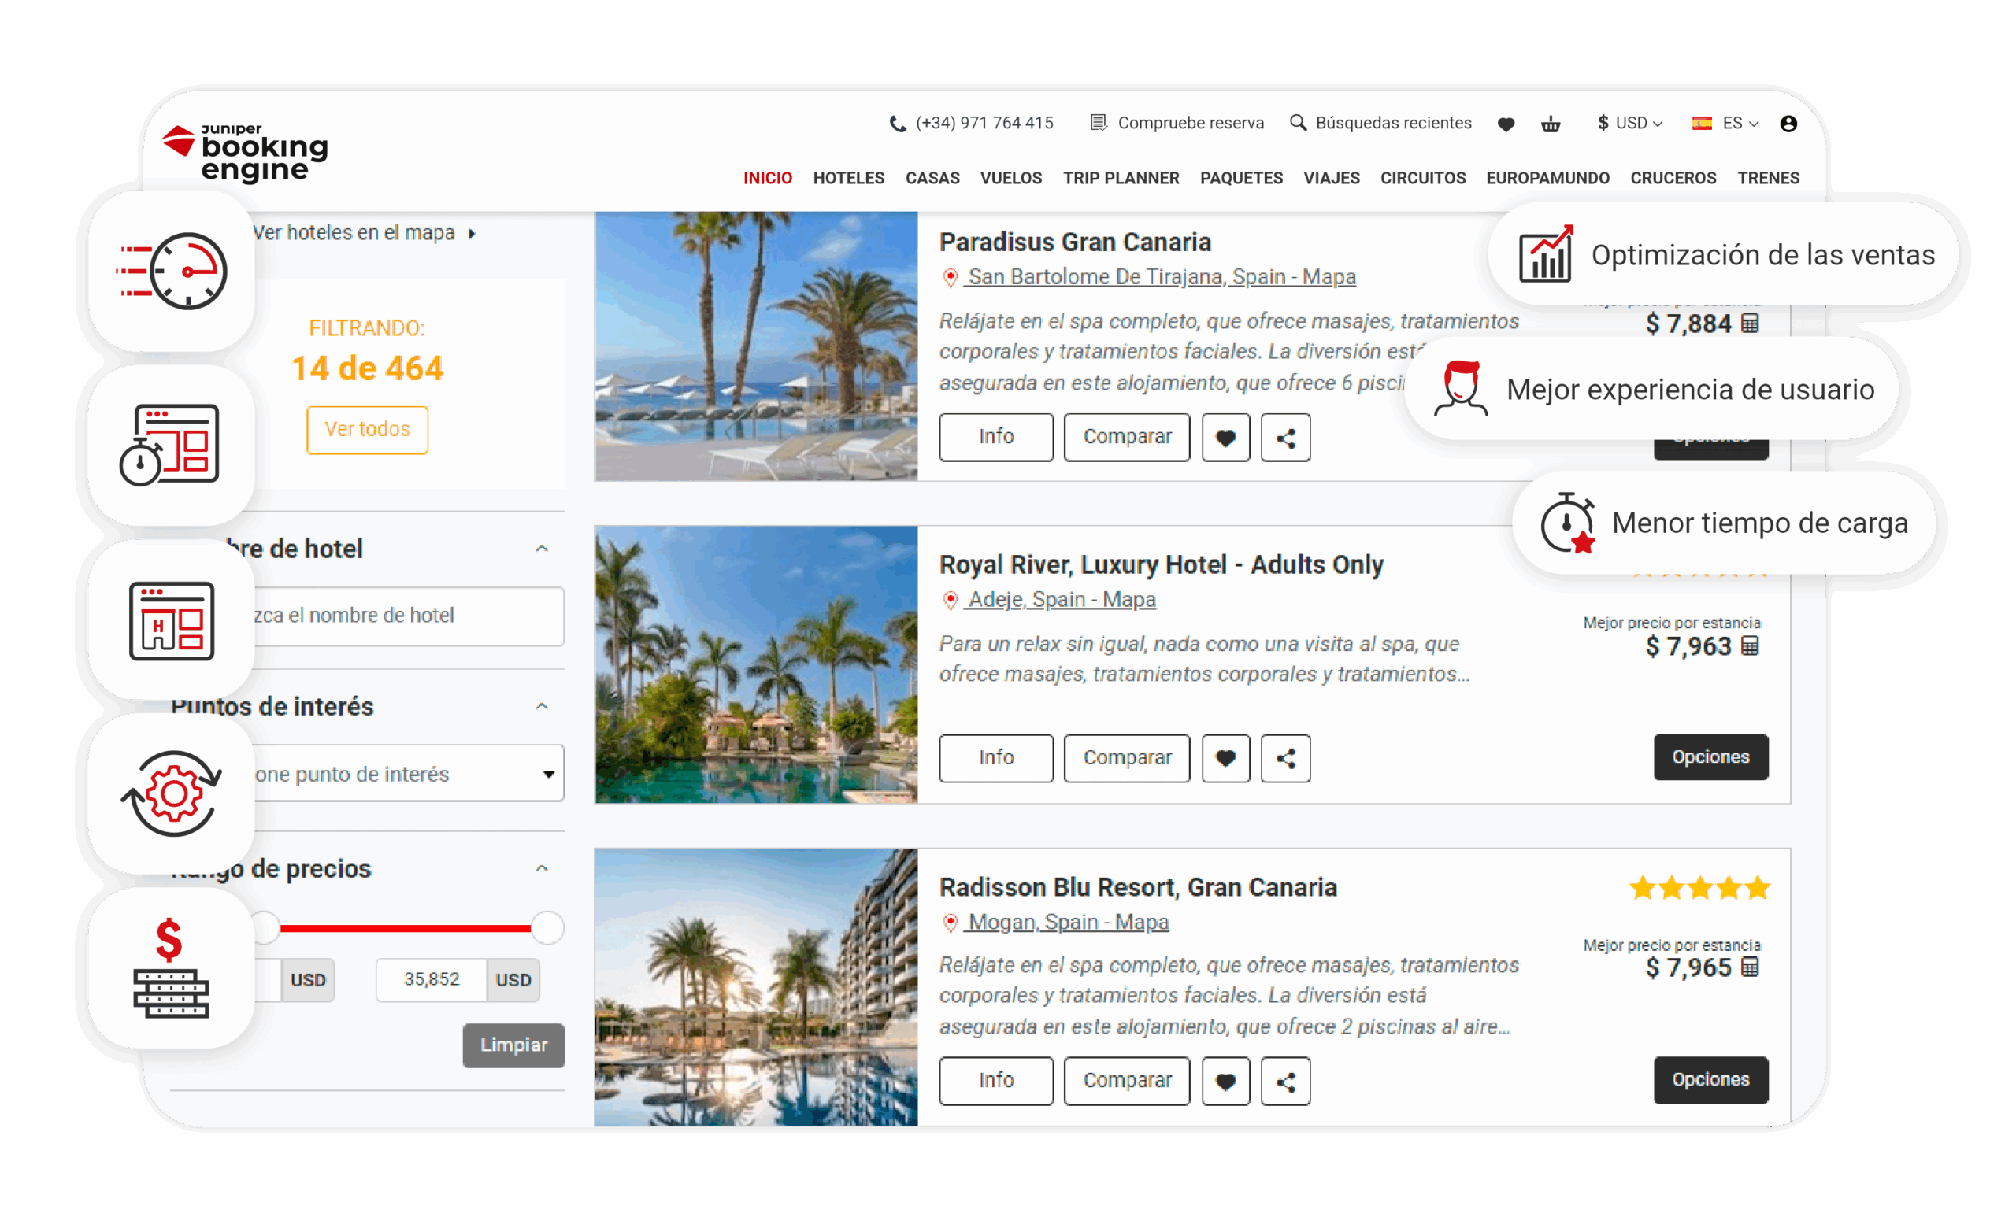This screenshot has width=2016, height=1217.
Task: Collapse the Rango de precios section
Action: click(x=542, y=868)
